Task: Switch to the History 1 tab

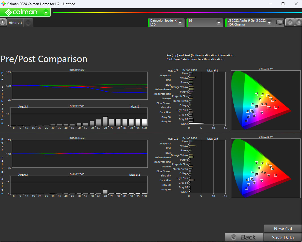Action: point(15,23)
